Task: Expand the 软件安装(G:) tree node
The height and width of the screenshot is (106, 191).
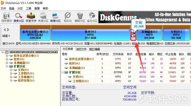Action: tap(11, 80)
